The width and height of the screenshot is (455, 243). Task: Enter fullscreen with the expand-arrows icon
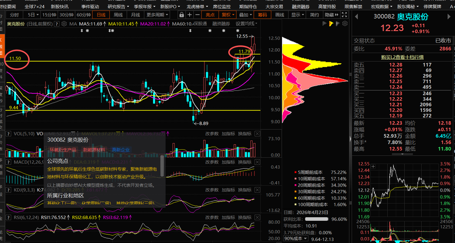point(344,15)
